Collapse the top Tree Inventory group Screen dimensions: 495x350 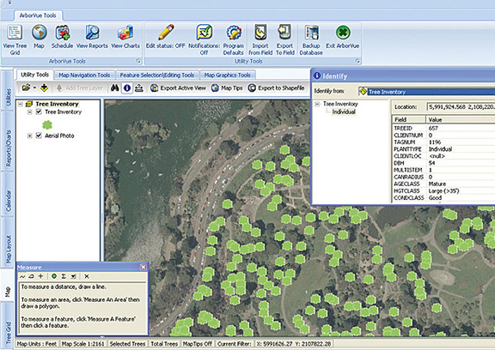click(21, 104)
